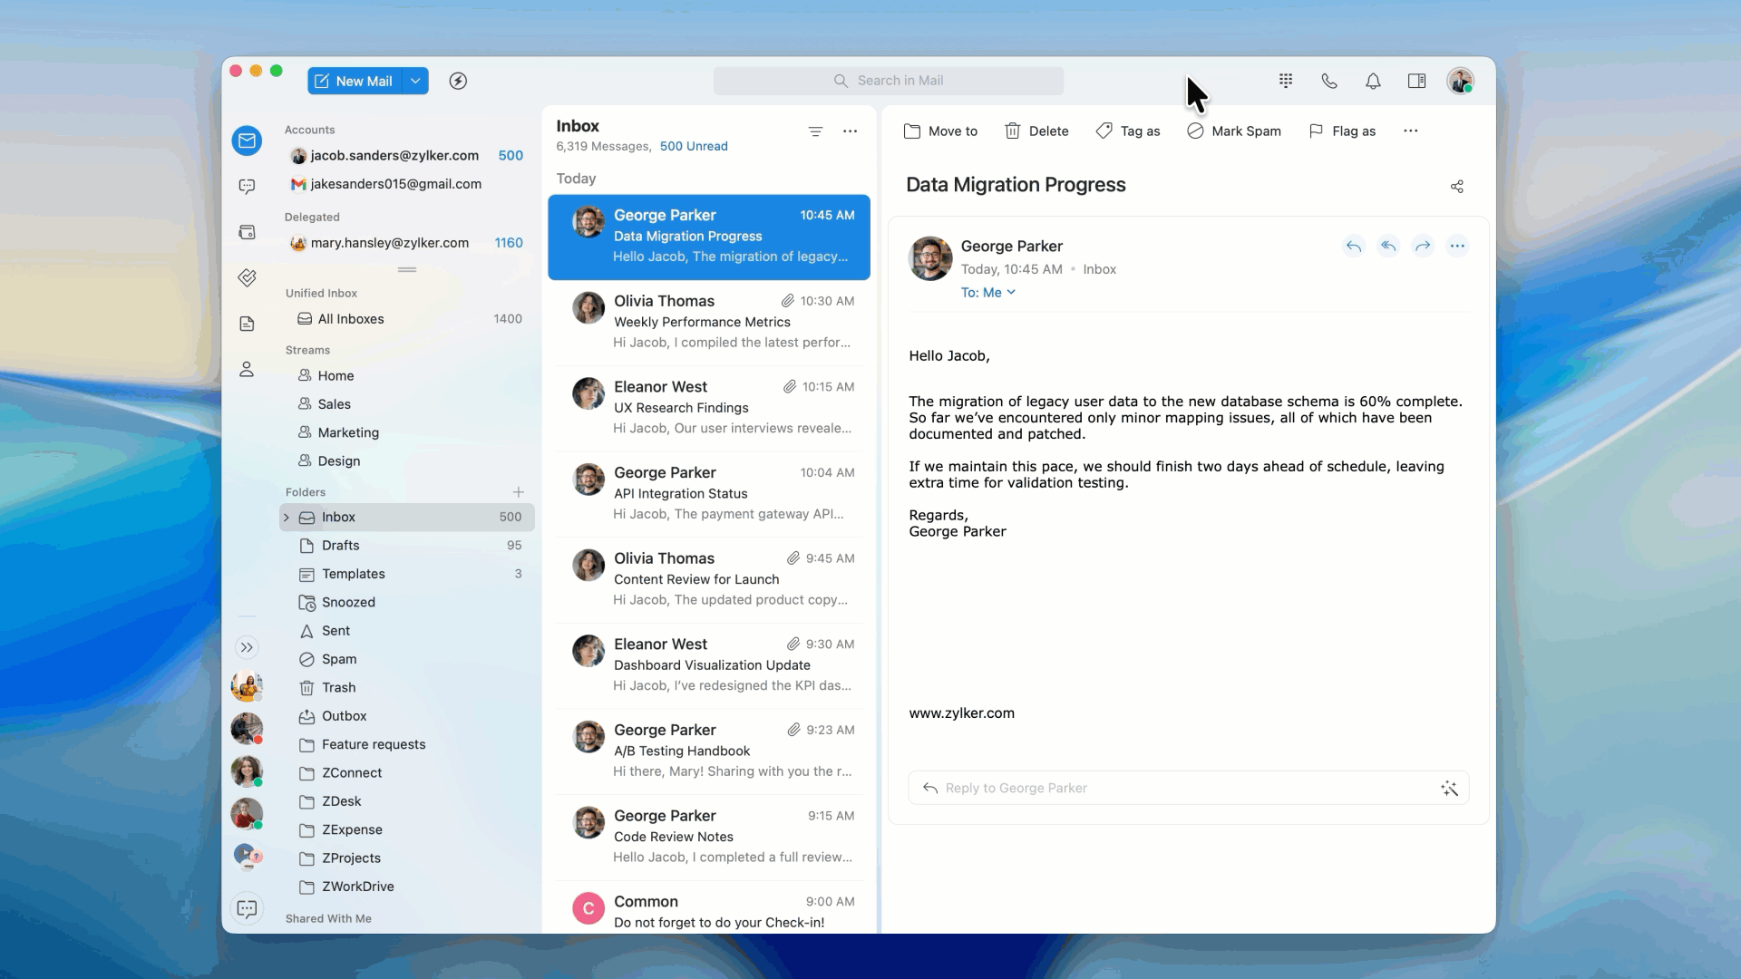
Task: Open toolbar more actions ellipsis
Action: [x=1411, y=131]
